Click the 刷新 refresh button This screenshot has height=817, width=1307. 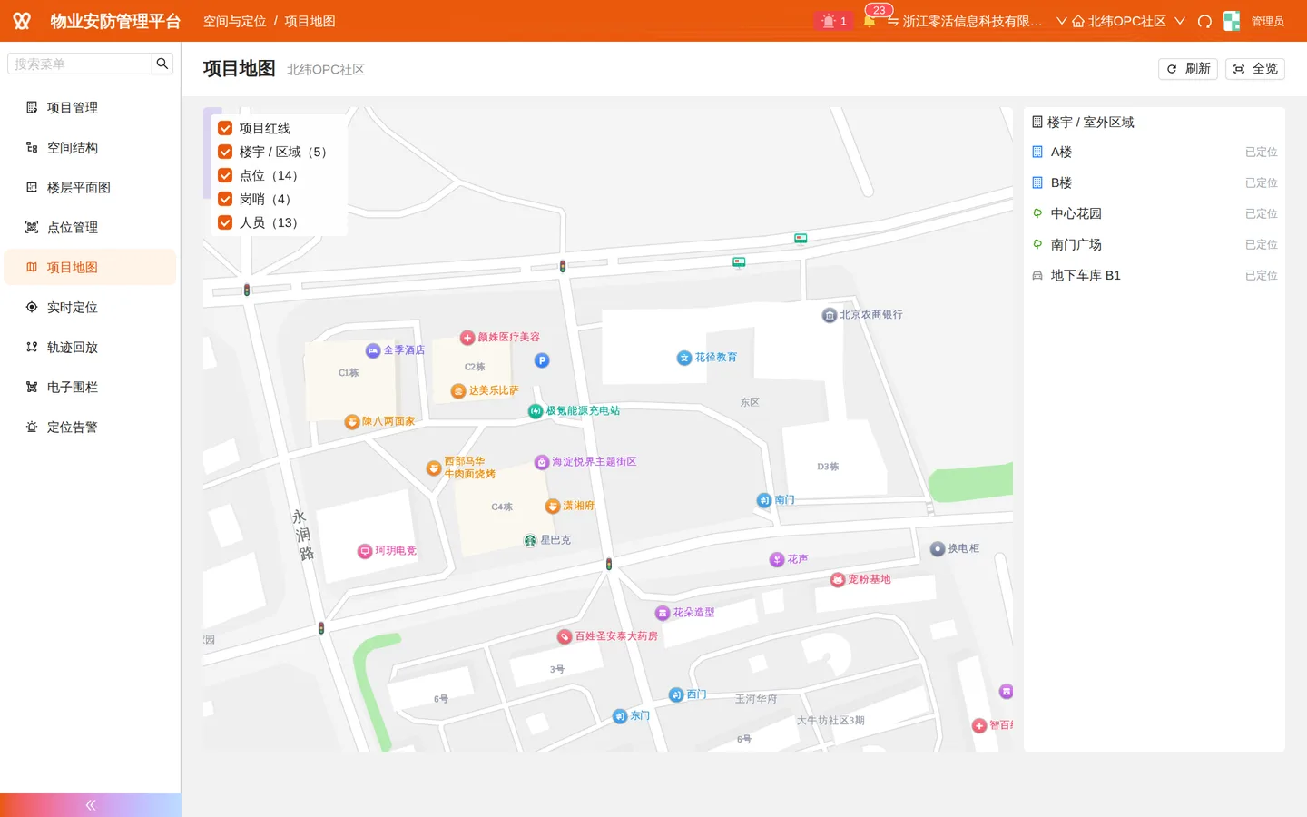coord(1188,69)
